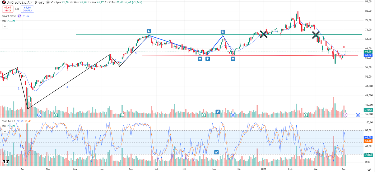Screen dimensions: 375x172
Task: Select the SMA 9 close indicator legend
Action: point(9,16)
